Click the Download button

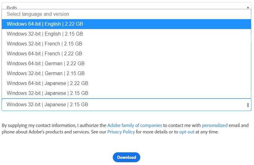tap(126, 157)
